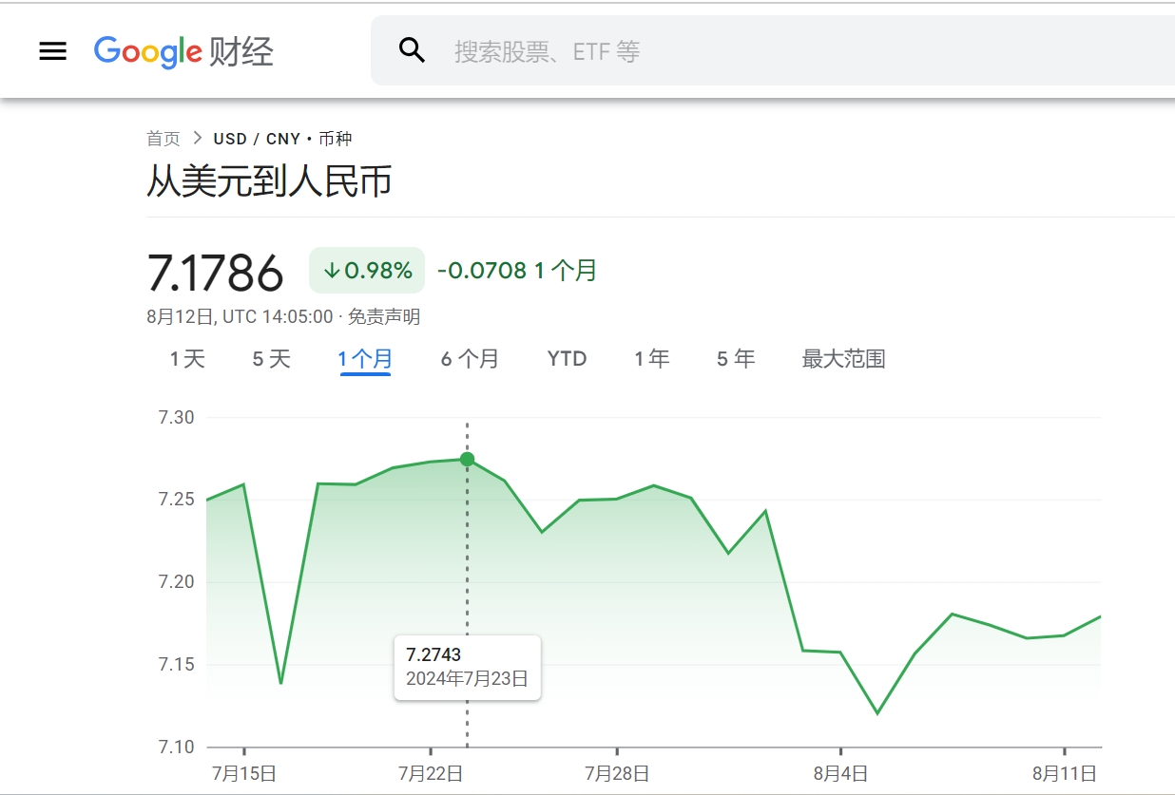Viewport: 1175px width, 795px height.
Task: Open the hamburger main menu
Action: coord(52,51)
